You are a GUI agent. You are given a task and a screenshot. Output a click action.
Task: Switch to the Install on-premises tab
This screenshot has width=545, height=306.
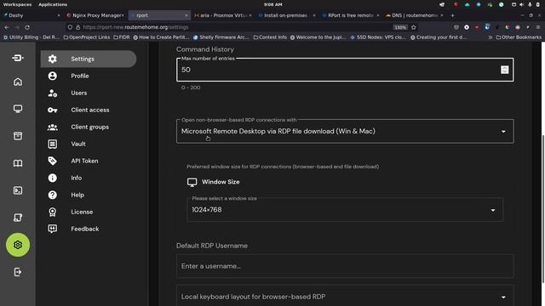coord(286,15)
